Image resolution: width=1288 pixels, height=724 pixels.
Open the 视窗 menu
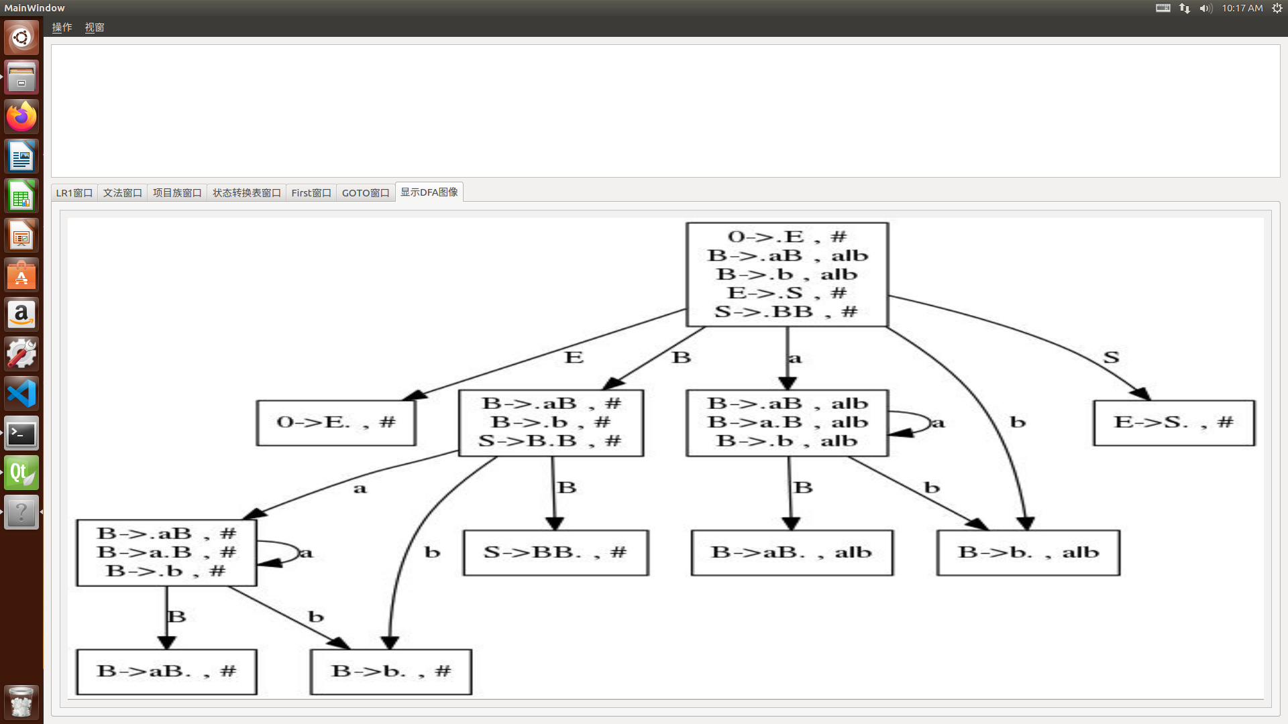(95, 27)
